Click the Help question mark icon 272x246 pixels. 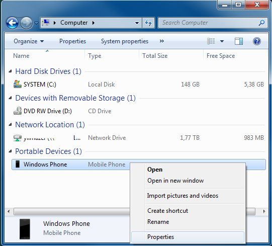[x=257, y=41]
